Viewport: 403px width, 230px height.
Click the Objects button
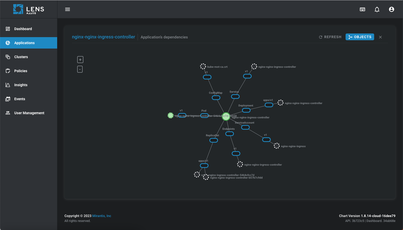point(360,37)
